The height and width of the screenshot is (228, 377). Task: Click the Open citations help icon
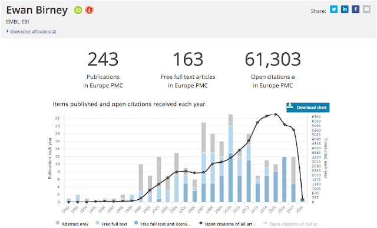(293, 77)
